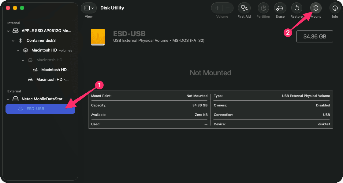This screenshot has height=183, width=343.
Task: Click the green full-screen window button
Action: point(22,8)
